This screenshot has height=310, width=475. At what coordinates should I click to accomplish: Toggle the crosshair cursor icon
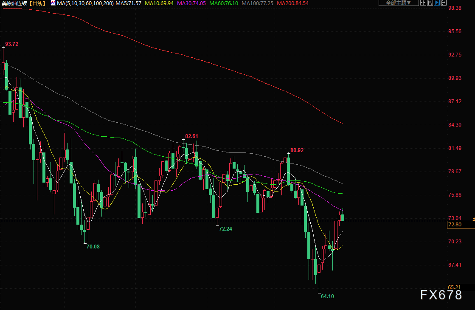[x=423, y=3]
